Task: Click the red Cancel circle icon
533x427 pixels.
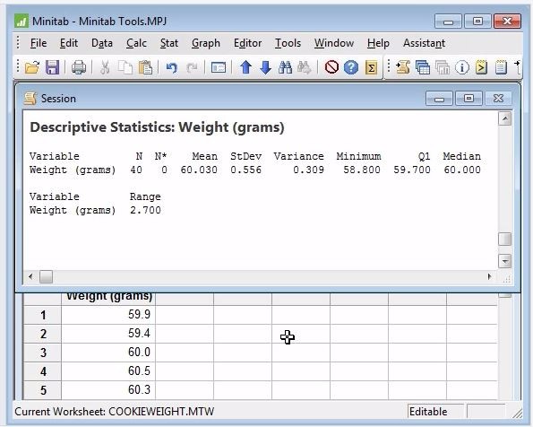Action: (331, 67)
